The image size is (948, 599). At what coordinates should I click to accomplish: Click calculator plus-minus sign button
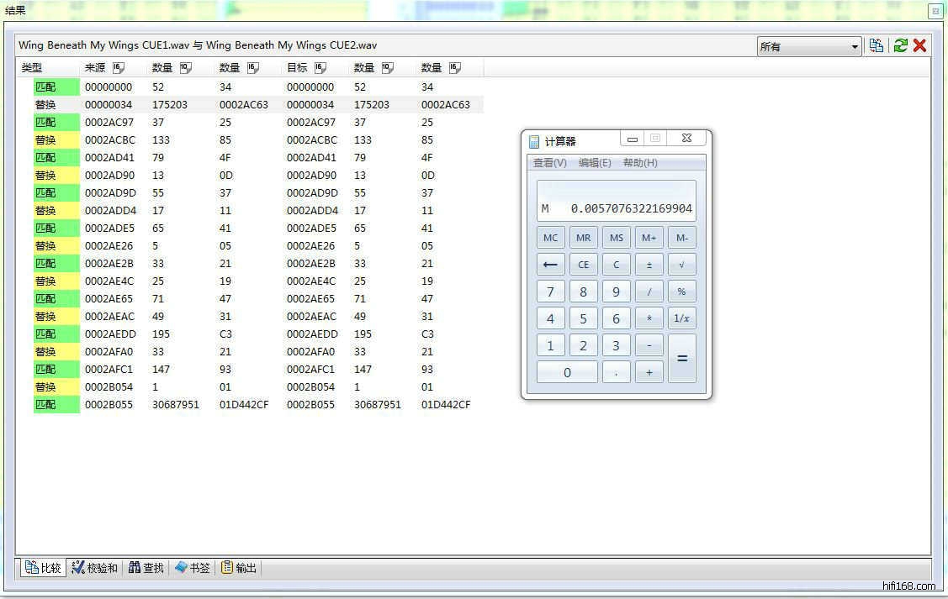pyautogui.click(x=649, y=265)
